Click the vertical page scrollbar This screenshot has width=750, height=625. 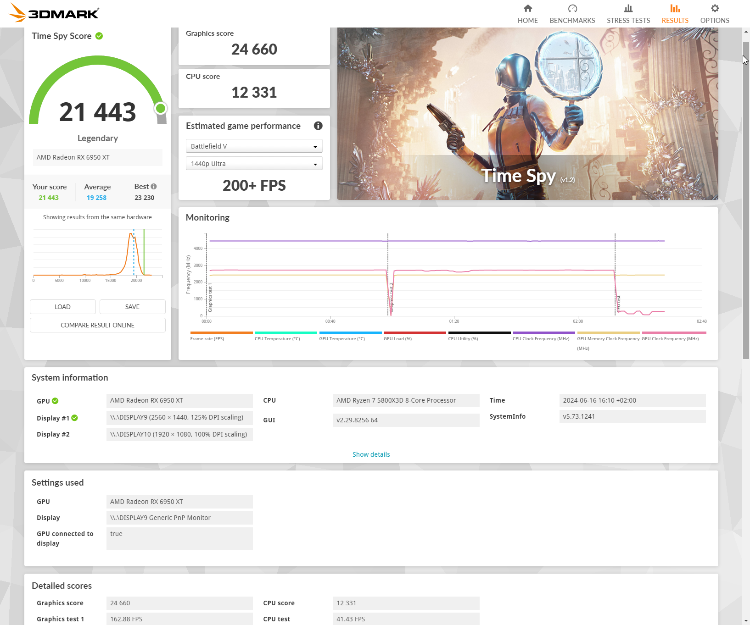746,200
